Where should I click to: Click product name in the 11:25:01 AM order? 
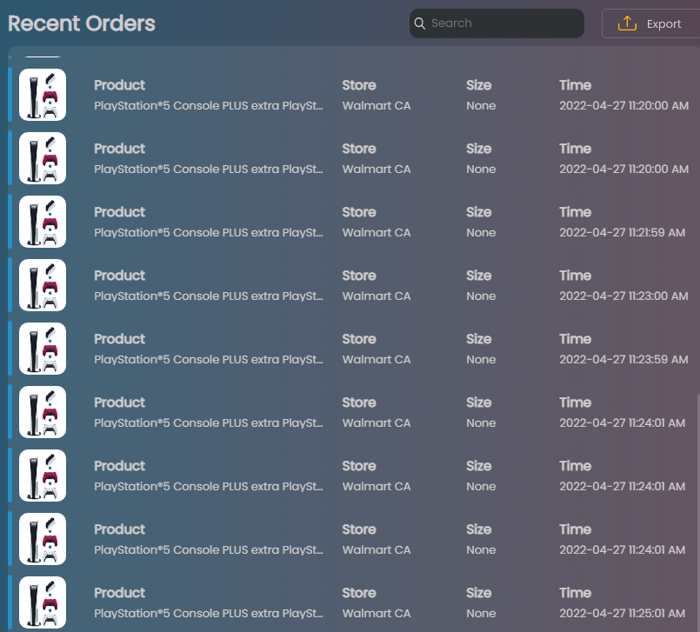(209, 613)
